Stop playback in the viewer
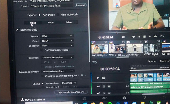This screenshot has width=170, height=104. tap(144, 37)
